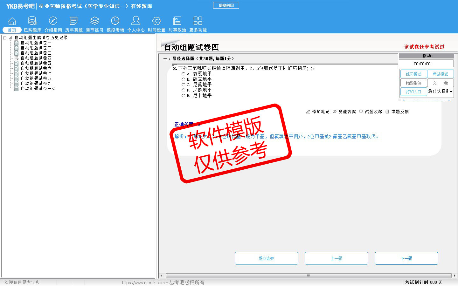Viewport: 458px width, 286px height.
Task: Open the 个人中心 user icon
Action: tap(136, 21)
